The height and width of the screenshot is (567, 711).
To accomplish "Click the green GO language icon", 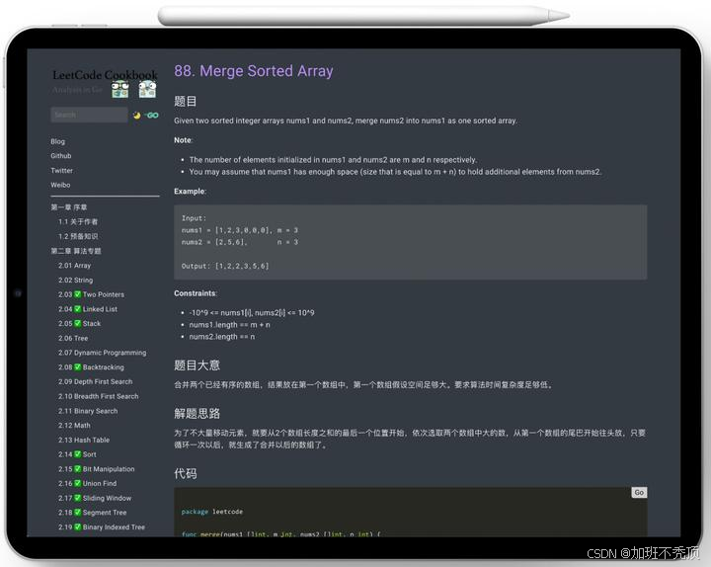I will point(152,116).
